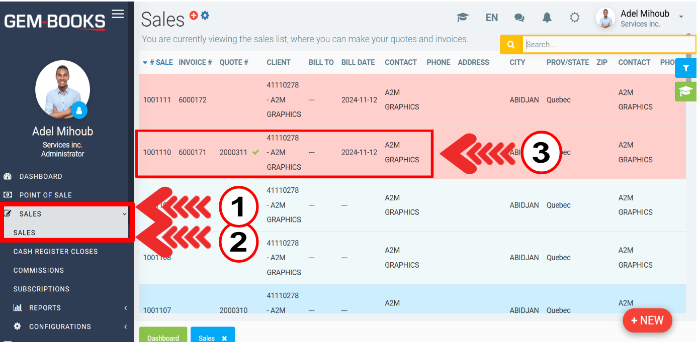The height and width of the screenshot is (342, 697).
Task: Close the Sales bottom tab
Action: [224, 338]
